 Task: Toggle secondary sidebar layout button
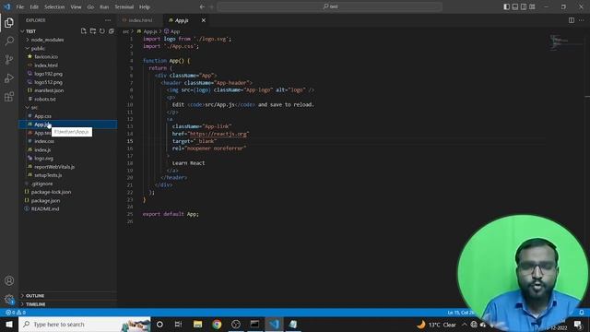click(x=524, y=6)
